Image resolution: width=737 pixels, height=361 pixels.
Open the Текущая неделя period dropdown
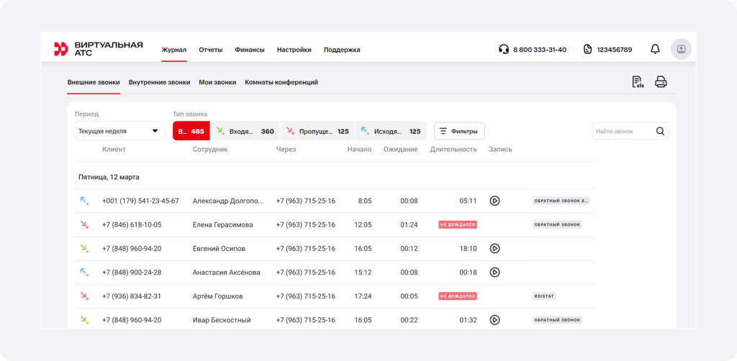(120, 131)
